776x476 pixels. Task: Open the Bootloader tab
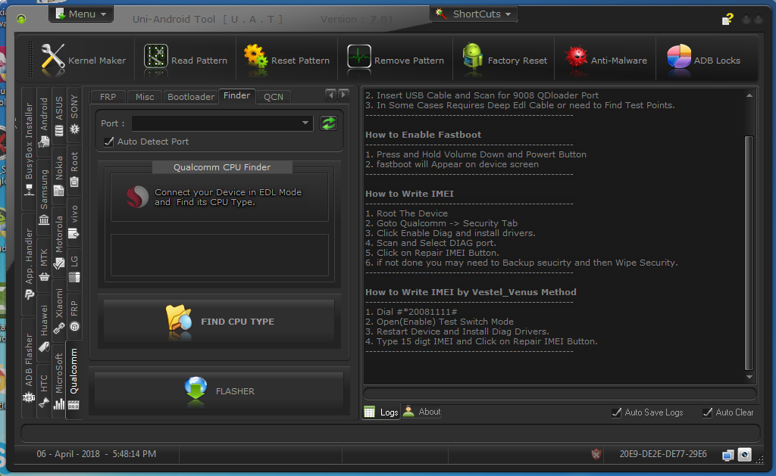tap(190, 97)
